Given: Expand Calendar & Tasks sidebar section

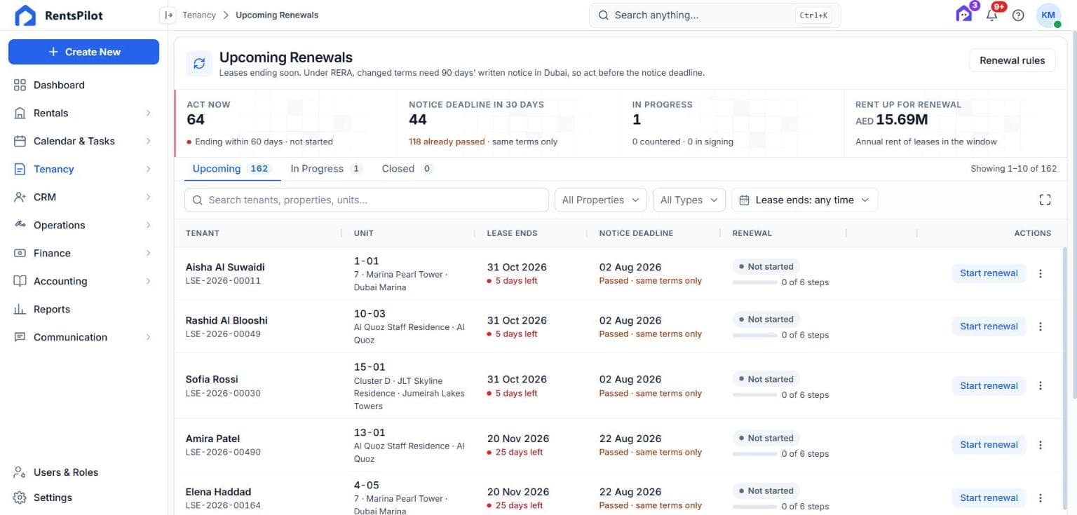Looking at the screenshot, I should point(83,141).
